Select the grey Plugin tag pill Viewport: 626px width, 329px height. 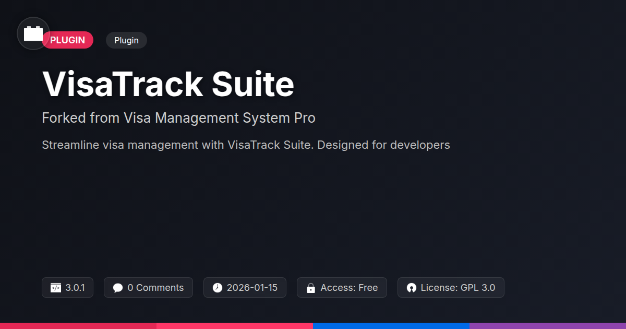[x=126, y=40]
